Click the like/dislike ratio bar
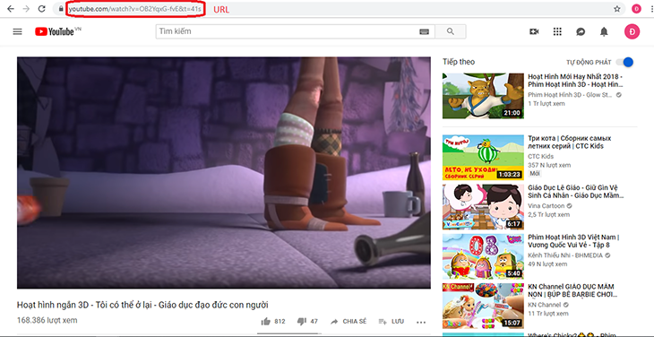The image size is (654, 337). (x=289, y=333)
